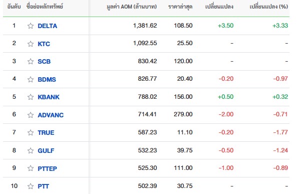
Task: Open the PTTEP stock link
Action: (x=47, y=168)
